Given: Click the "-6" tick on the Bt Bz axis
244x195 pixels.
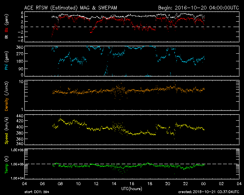Looking at the screenshot, I should click(x=21, y=41).
